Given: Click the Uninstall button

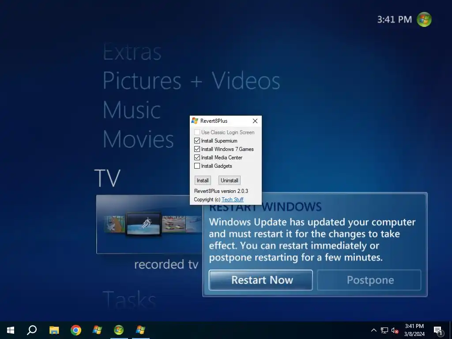Looking at the screenshot, I should (230, 181).
